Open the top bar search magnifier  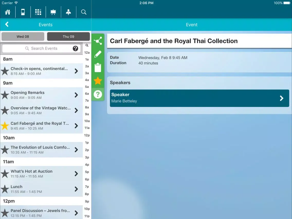84,12
